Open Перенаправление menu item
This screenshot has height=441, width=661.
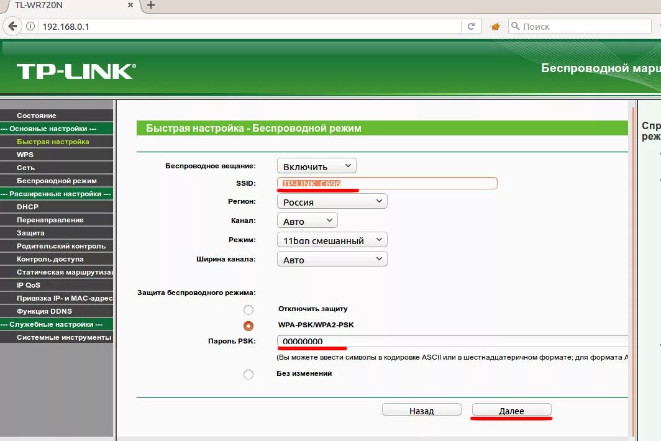point(57,220)
